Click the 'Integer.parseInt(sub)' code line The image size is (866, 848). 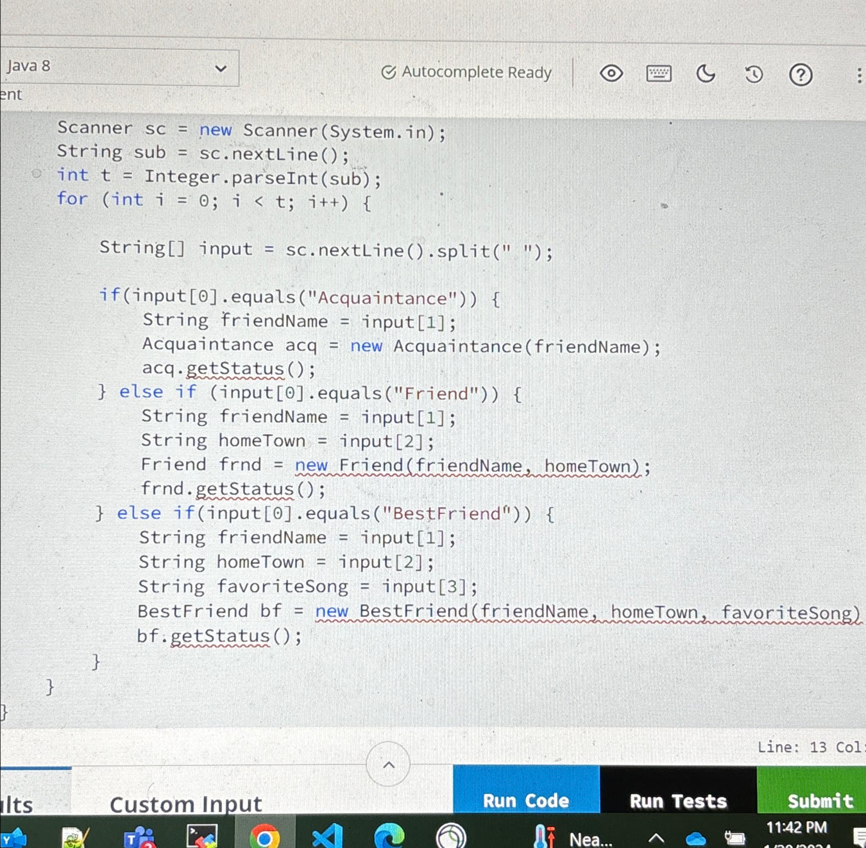pos(219,177)
